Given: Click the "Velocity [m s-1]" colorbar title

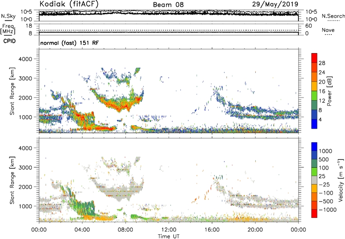Looking at the screenshot, I should click(x=341, y=180).
